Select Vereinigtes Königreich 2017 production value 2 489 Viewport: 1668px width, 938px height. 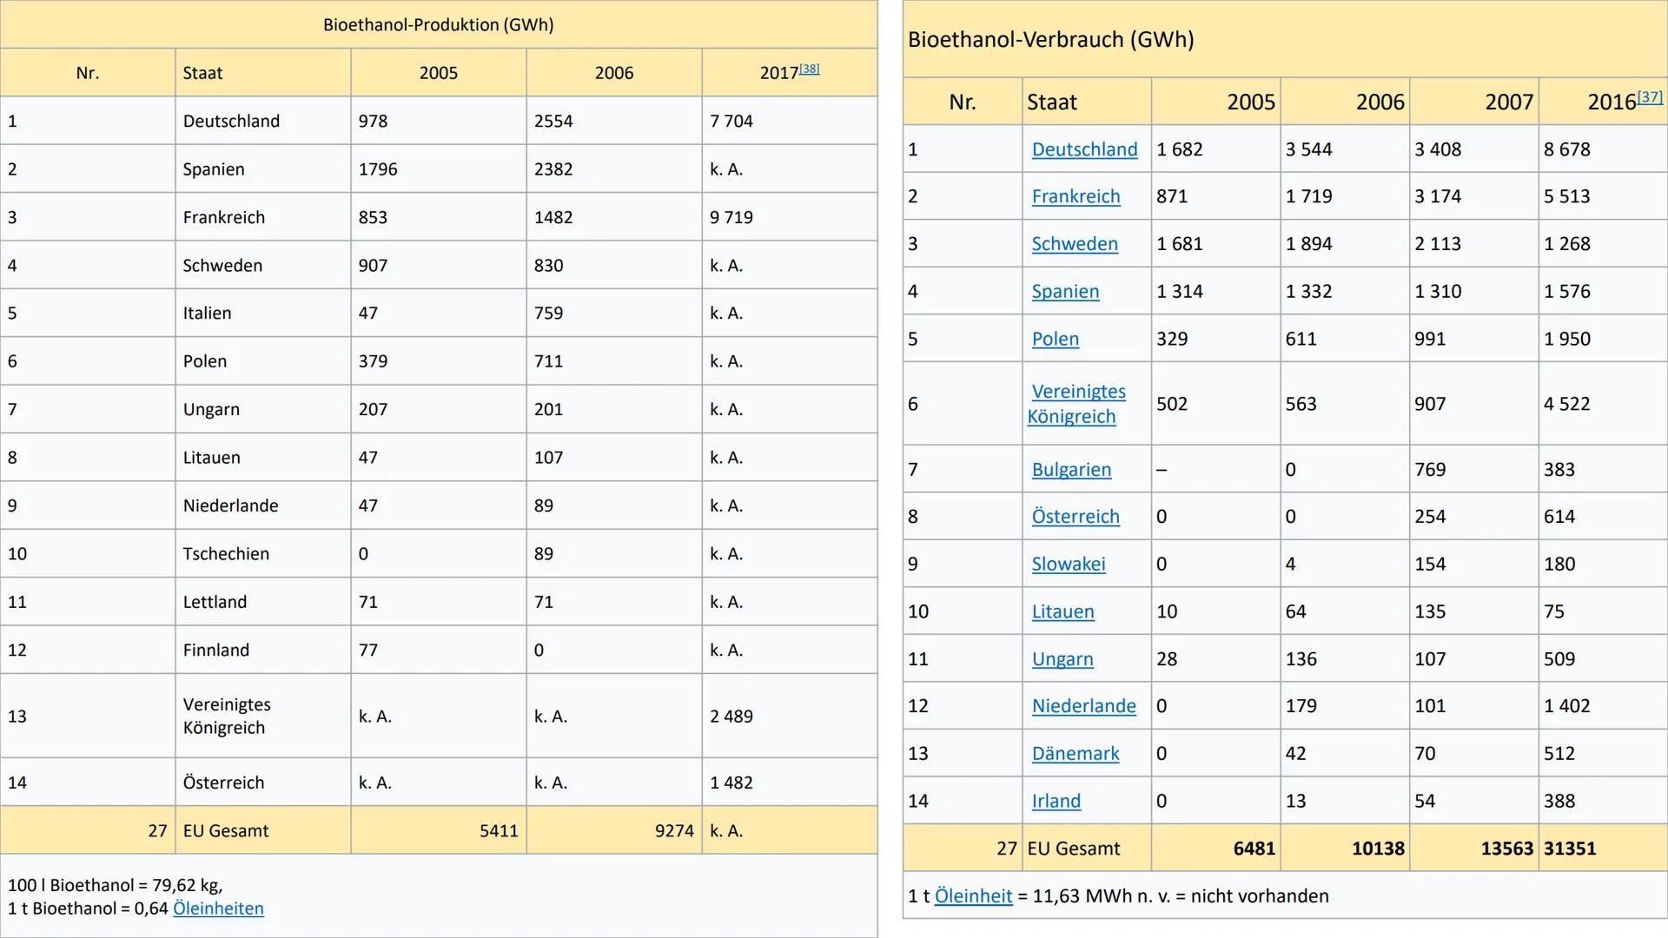pos(731,717)
